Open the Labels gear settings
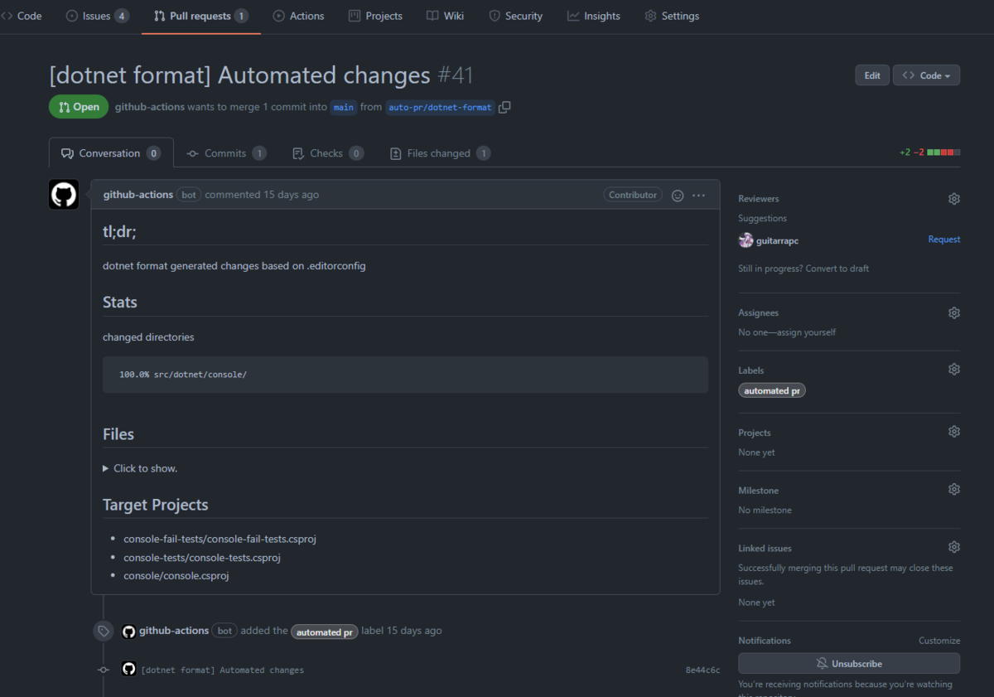Screen dimensions: 994x697 pos(954,369)
